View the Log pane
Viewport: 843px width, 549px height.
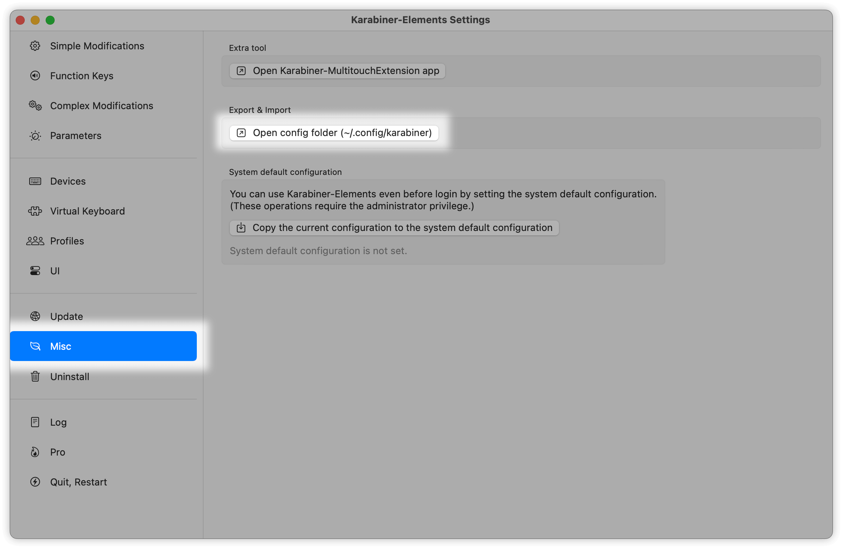(104, 422)
